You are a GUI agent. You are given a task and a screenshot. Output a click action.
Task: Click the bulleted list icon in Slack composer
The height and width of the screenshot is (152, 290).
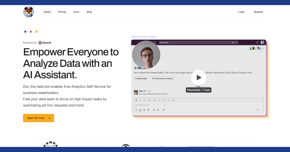pos(159,100)
